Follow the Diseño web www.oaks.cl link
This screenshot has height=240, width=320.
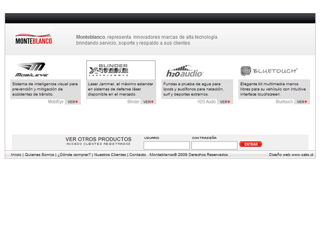click(x=291, y=155)
